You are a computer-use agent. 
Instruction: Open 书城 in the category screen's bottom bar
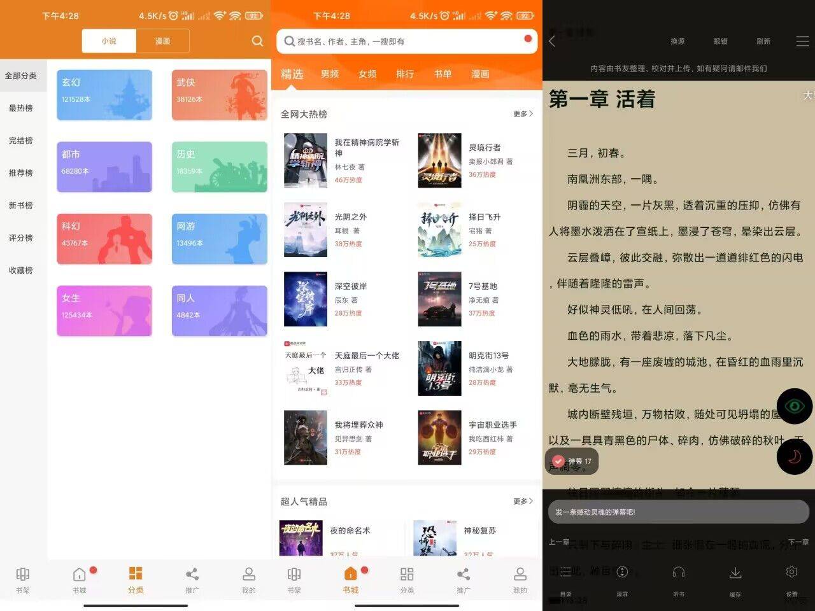(x=80, y=580)
